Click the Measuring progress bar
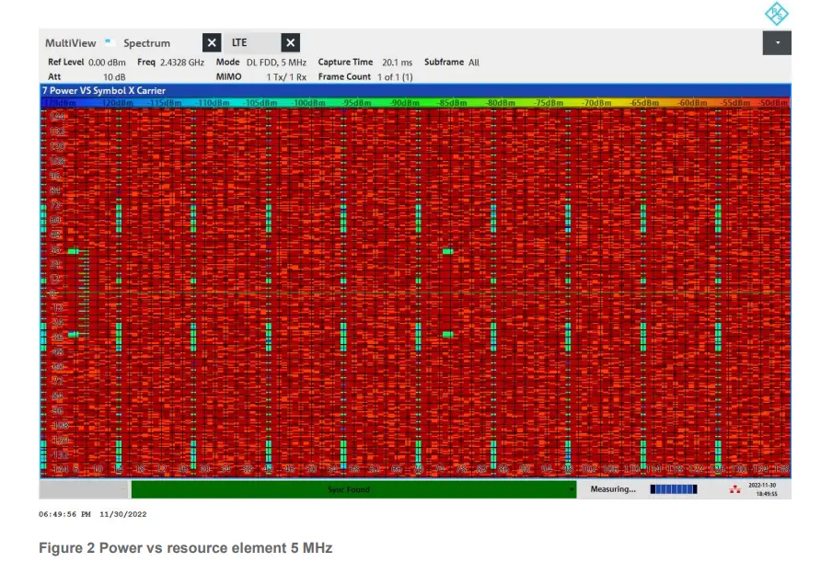 coord(673,488)
